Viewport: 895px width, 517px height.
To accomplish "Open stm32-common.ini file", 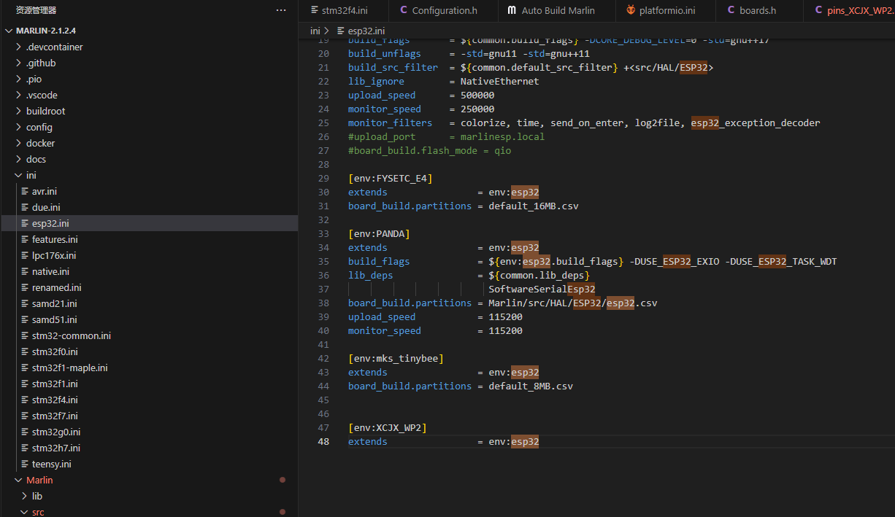I will tap(149, 335).
